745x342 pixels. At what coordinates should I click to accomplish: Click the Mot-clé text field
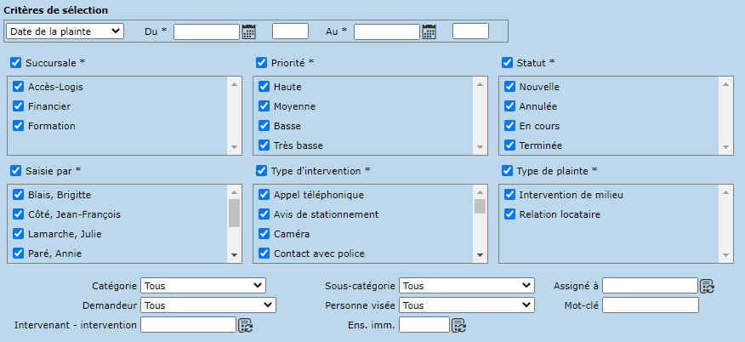tap(650, 305)
